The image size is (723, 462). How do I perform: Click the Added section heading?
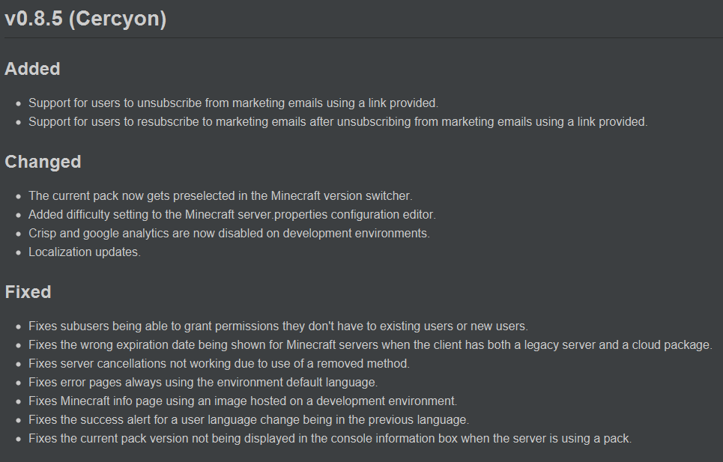(32, 69)
